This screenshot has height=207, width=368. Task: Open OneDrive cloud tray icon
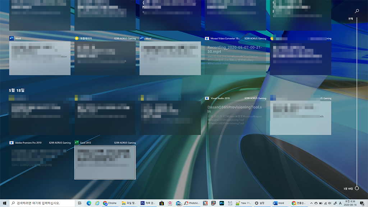(x=316, y=203)
